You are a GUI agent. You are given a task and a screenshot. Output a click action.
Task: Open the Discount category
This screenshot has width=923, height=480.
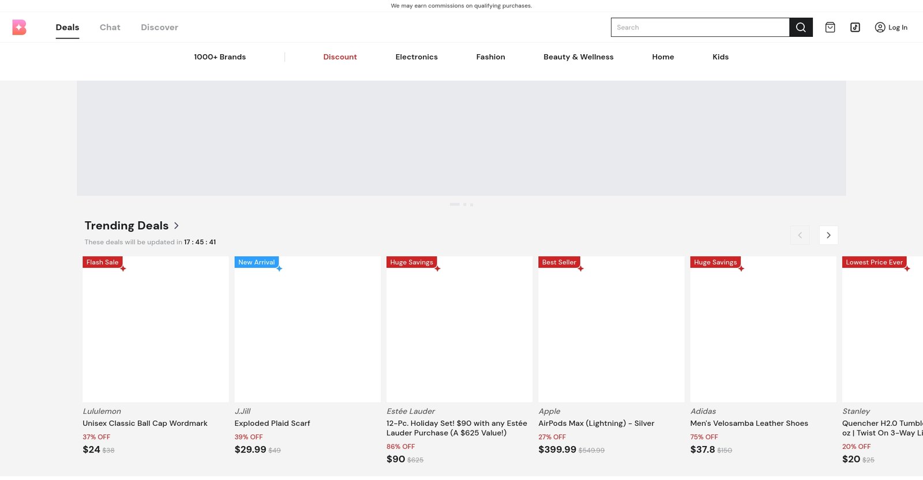point(340,57)
